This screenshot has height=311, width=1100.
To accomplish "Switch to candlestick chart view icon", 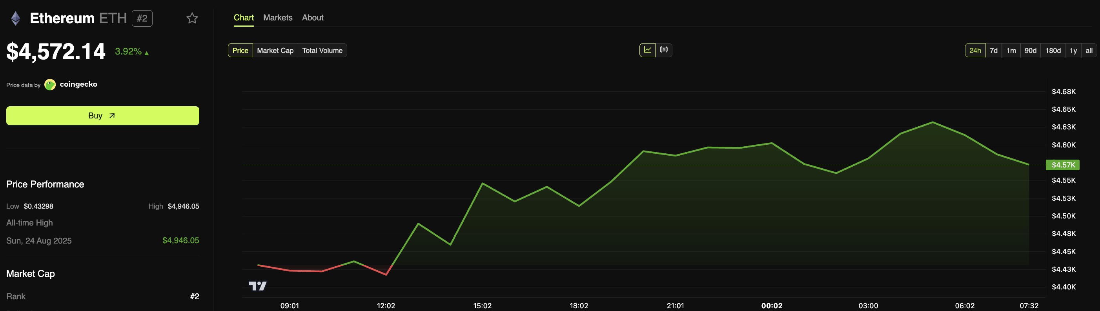I will click(x=664, y=50).
